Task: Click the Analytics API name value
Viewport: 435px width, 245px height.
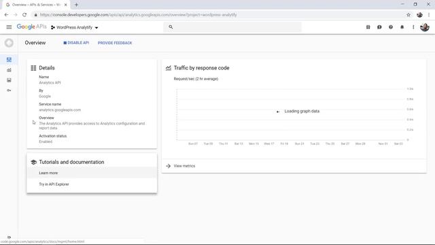Action: [50, 83]
